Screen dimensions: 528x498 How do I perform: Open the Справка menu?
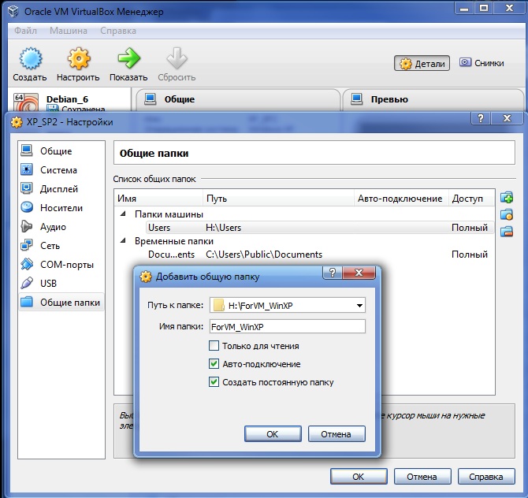point(118,31)
